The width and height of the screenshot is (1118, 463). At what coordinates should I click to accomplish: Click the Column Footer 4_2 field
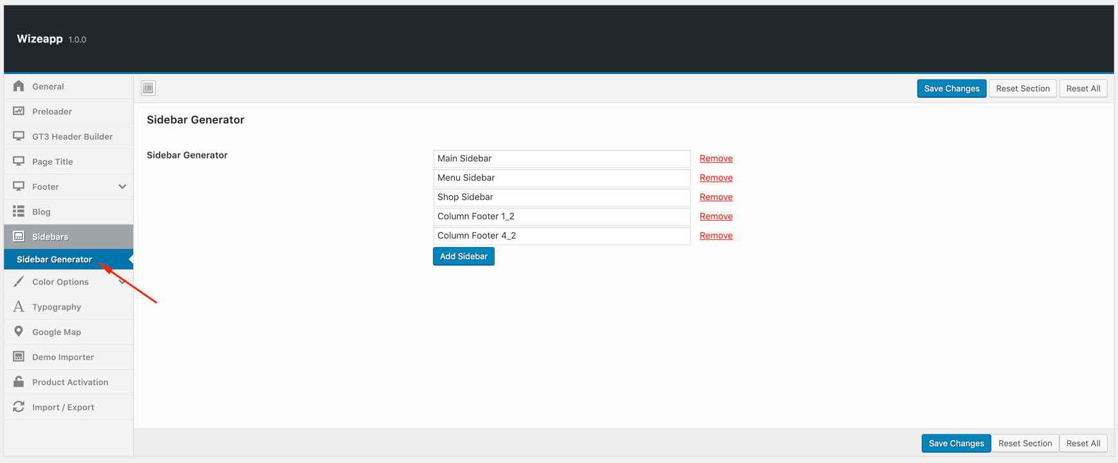click(562, 236)
